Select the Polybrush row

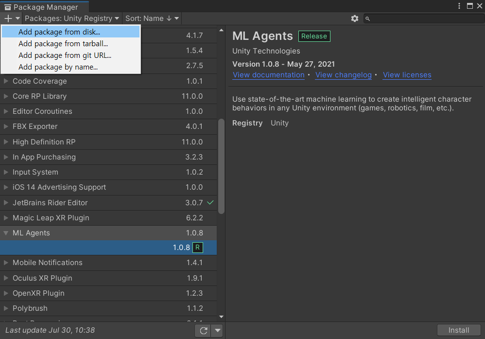(x=108, y=308)
